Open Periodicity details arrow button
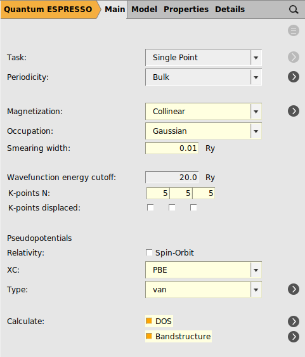 (294, 77)
